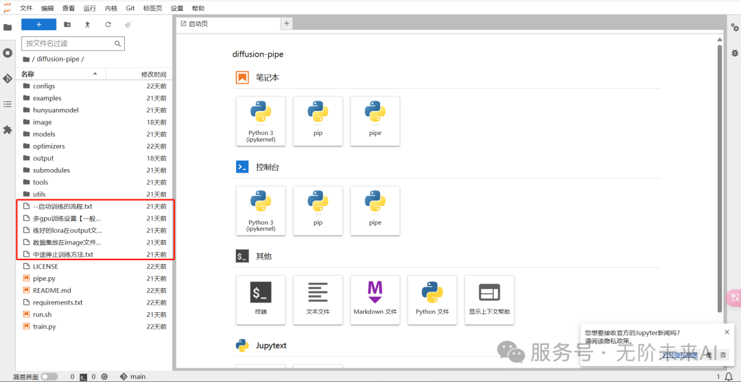Click diffusion-pipe in breadcrumb path
The width and height of the screenshot is (741, 382).
(58, 59)
